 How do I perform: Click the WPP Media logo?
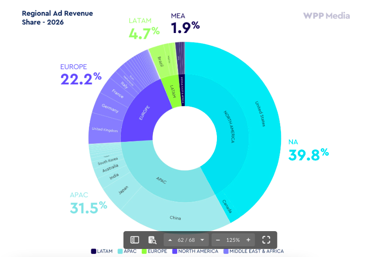(326, 16)
